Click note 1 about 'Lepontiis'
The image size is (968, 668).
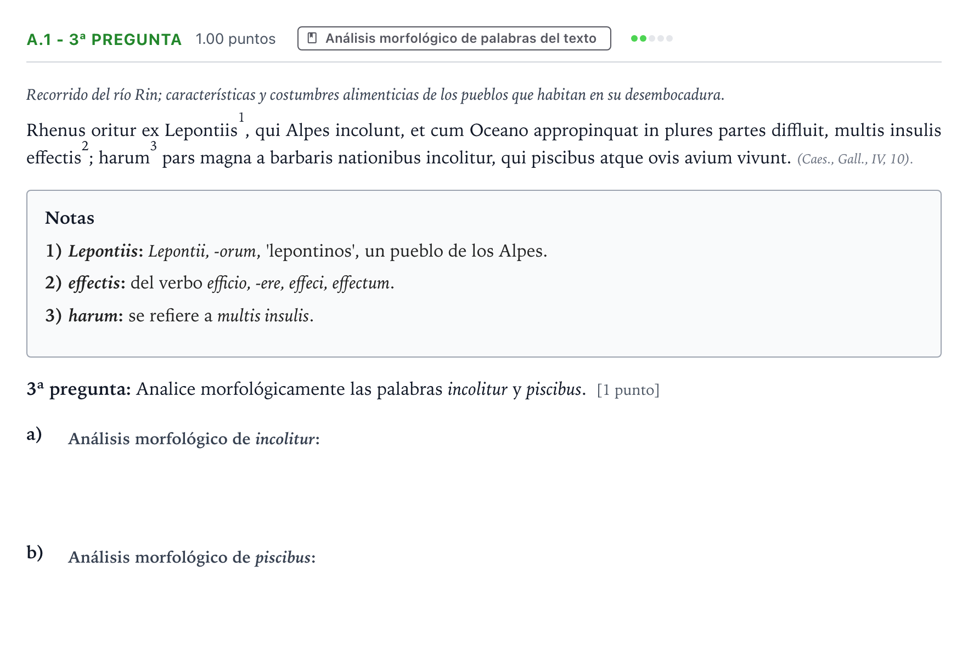coord(296,251)
